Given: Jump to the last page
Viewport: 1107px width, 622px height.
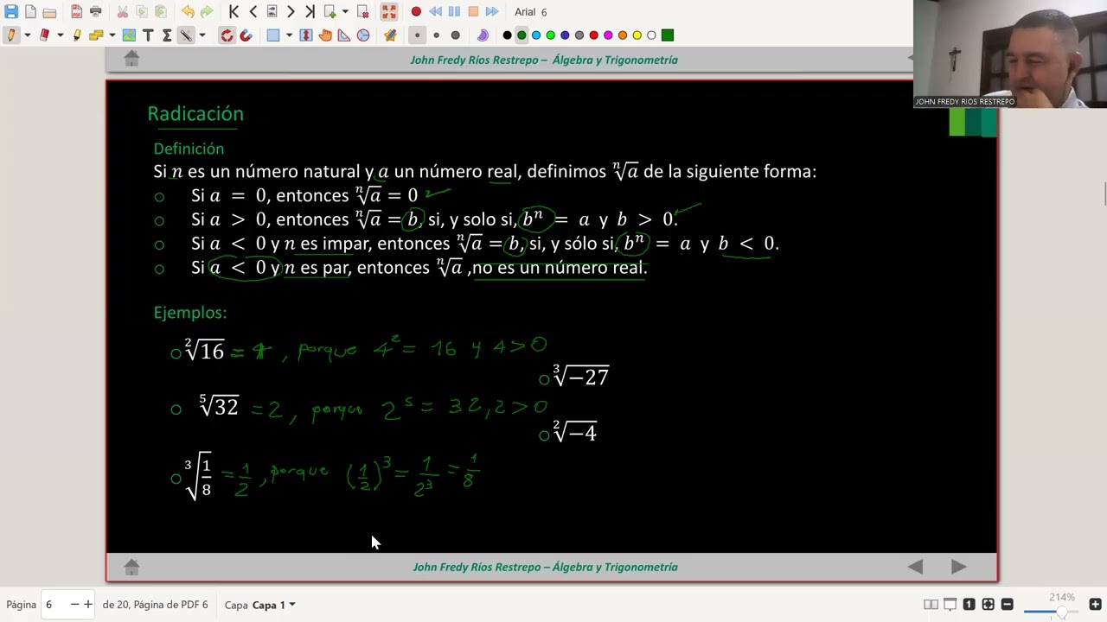Looking at the screenshot, I should [310, 12].
